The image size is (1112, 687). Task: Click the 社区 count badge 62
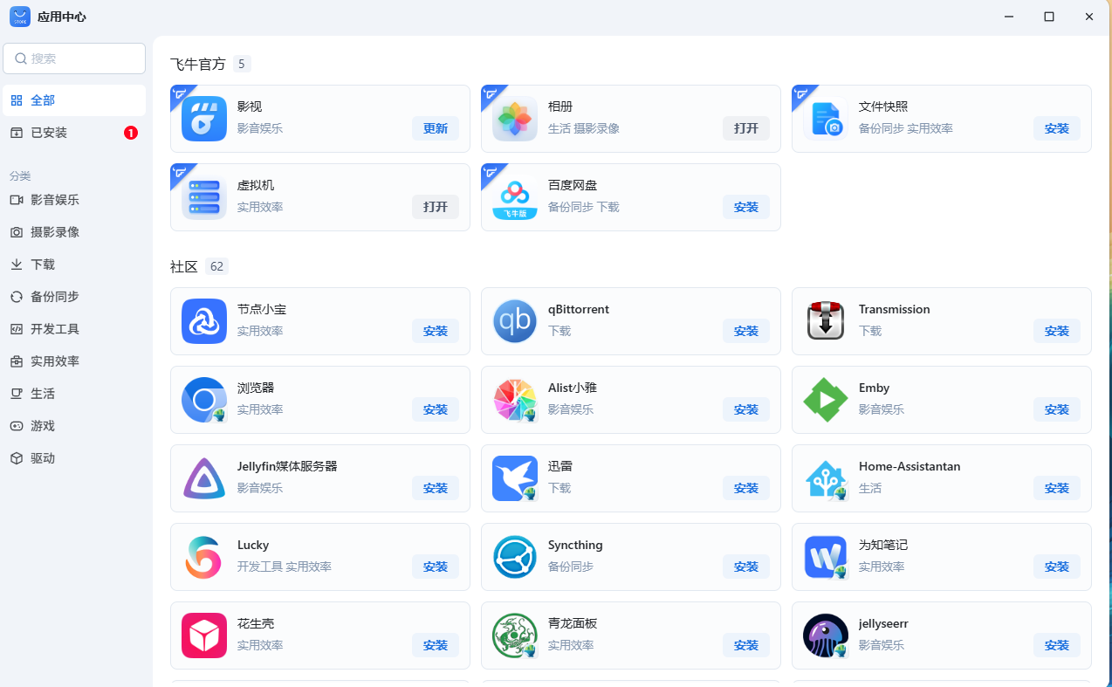(x=217, y=266)
